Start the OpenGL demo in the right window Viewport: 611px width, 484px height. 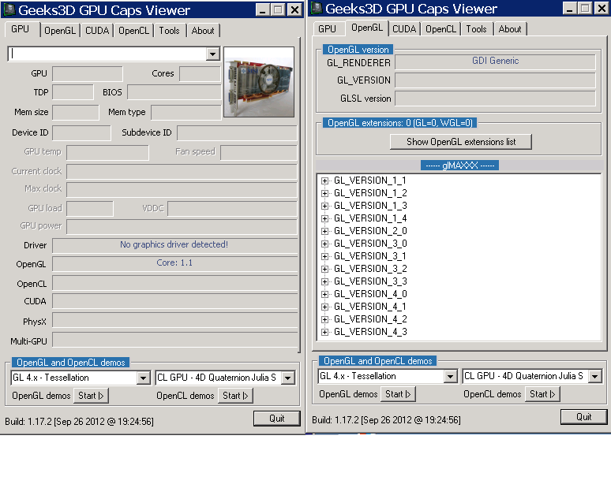pos(398,394)
